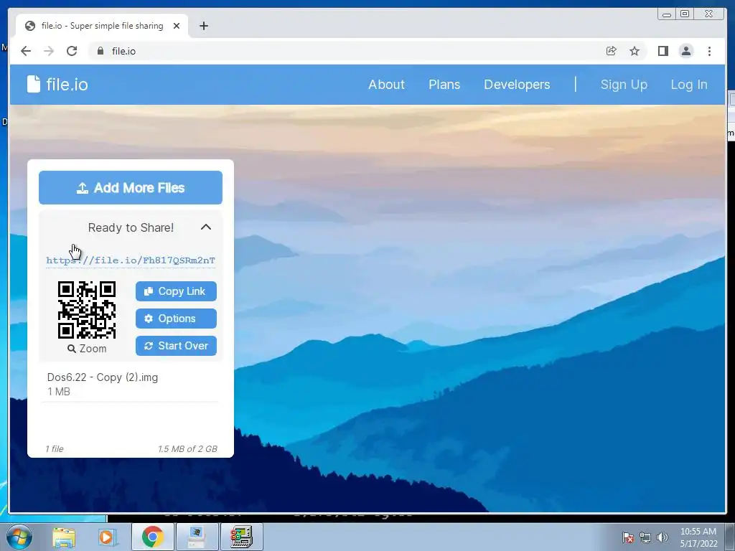Zoom the QR code

tap(87, 349)
